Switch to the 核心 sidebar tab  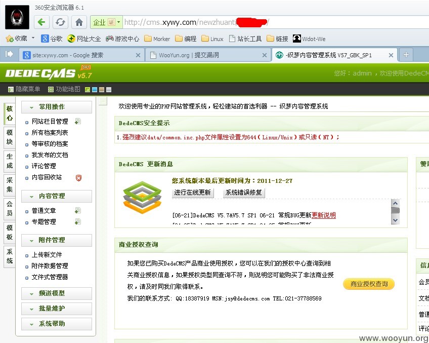click(x=10, y=113)
